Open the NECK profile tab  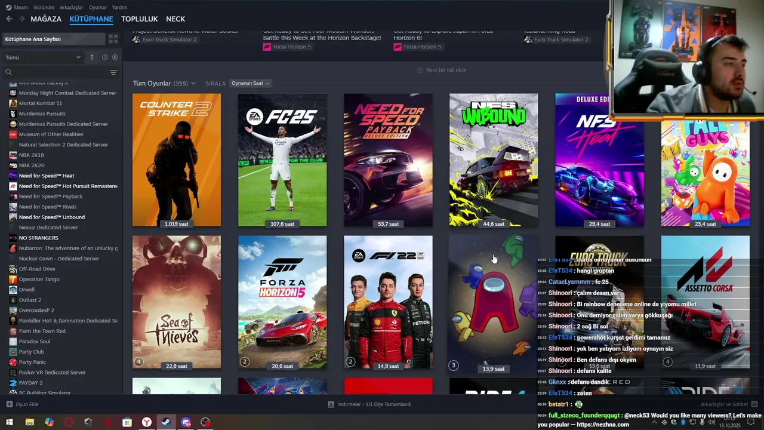175,19
